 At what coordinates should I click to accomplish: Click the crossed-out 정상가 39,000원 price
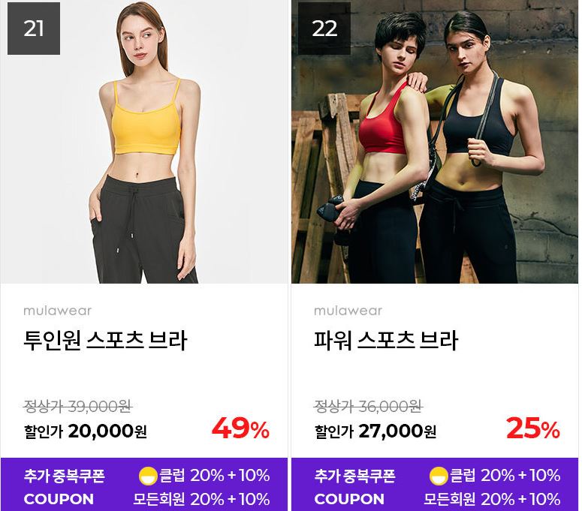78,407
